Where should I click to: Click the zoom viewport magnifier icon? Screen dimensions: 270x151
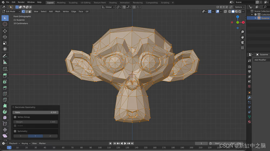pos(242,32)
